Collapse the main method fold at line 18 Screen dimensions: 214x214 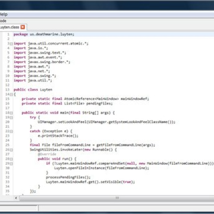[x=11, y=113]
